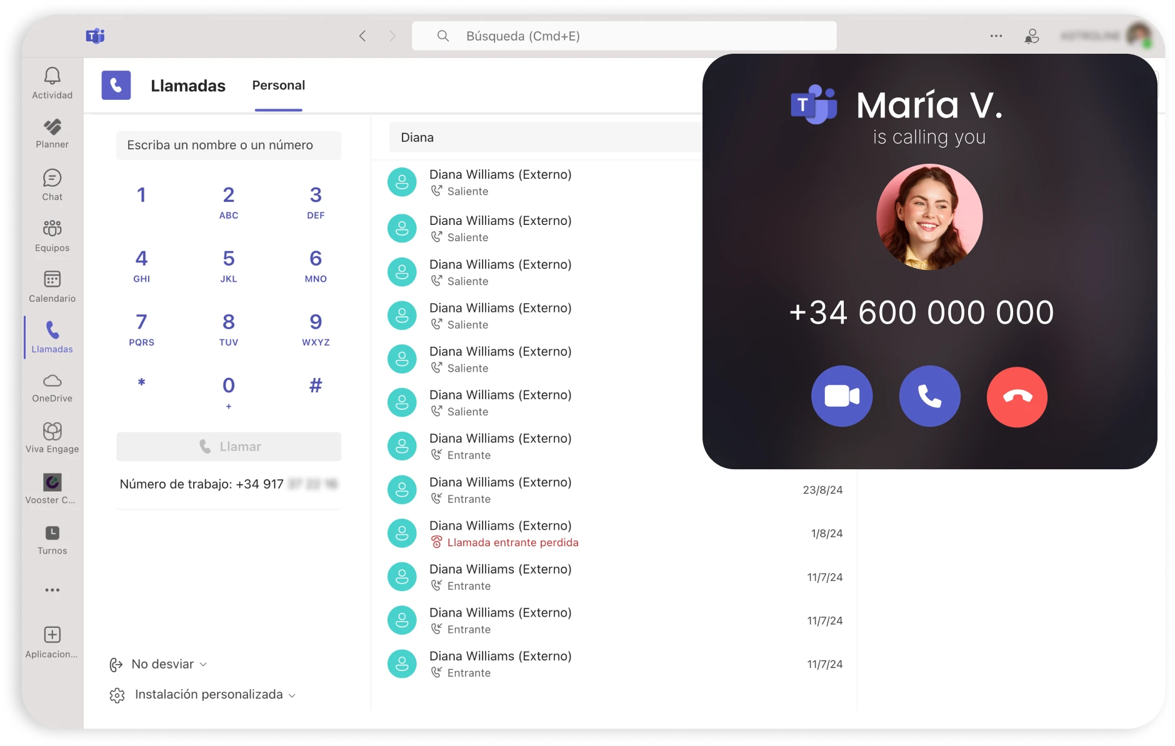Click the name or number input field
Image resolution: width=1175 pixels, height=746 pixels.
228,145
